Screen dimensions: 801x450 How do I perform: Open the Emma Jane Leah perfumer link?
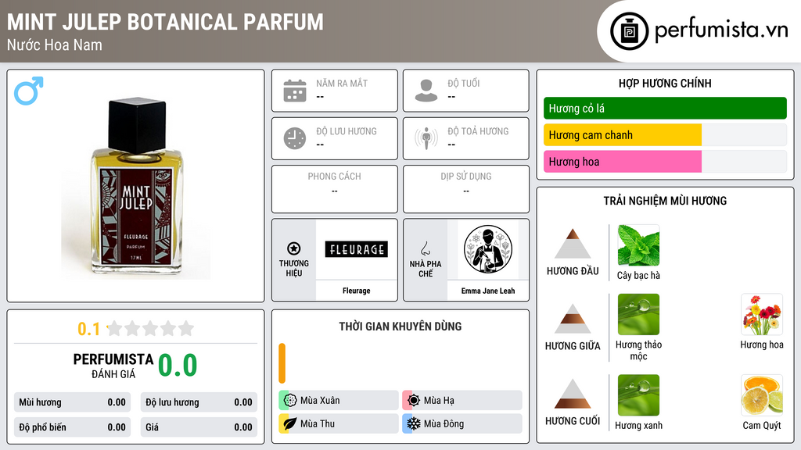(488, 291)
